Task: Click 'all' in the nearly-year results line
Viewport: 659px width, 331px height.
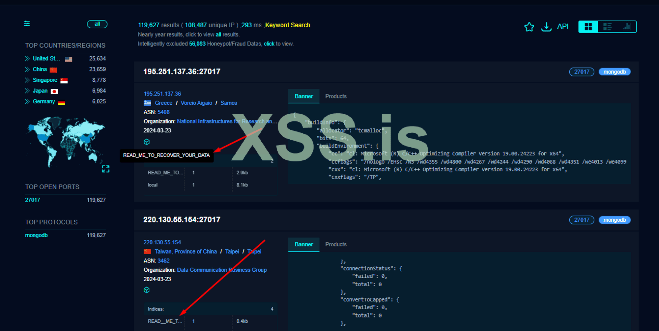Action: coord(218,35)
